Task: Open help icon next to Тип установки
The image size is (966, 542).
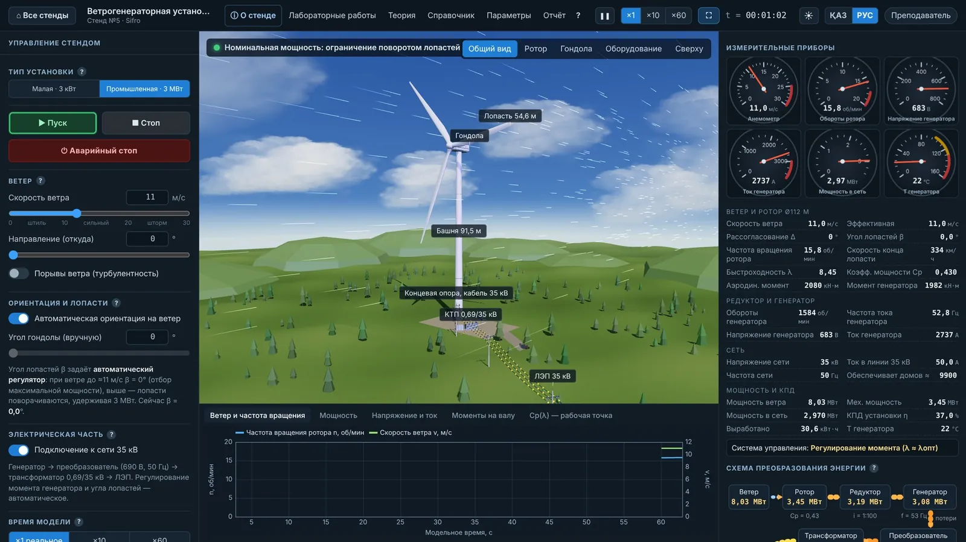Action: click(x=82, y=72)
